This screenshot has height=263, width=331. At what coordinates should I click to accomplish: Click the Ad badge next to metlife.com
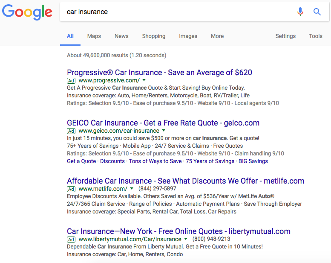(71, 189)
